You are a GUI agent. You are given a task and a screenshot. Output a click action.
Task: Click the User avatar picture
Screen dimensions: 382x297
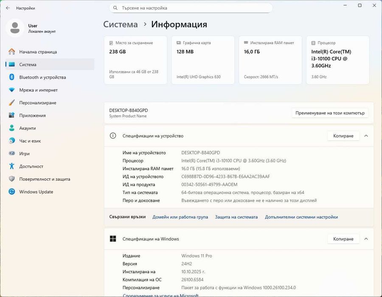pyautogui.click(x=15, y=28)
